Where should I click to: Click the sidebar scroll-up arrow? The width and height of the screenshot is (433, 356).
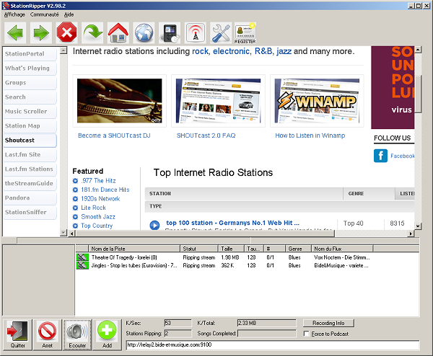pos(64,50)
